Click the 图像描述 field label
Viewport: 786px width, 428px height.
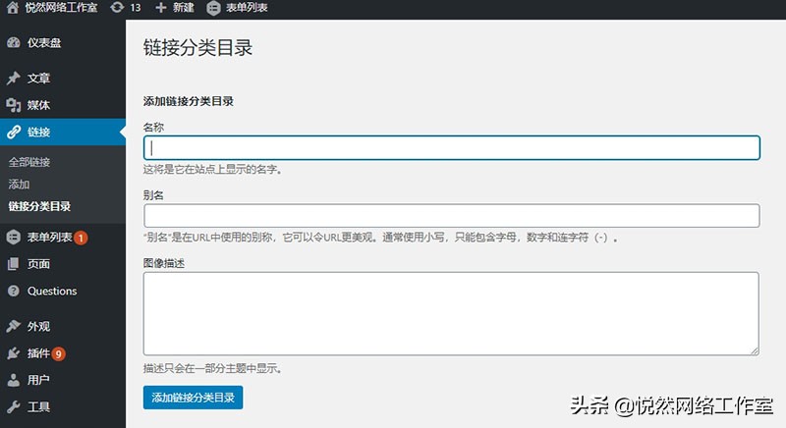pos(164,263)
